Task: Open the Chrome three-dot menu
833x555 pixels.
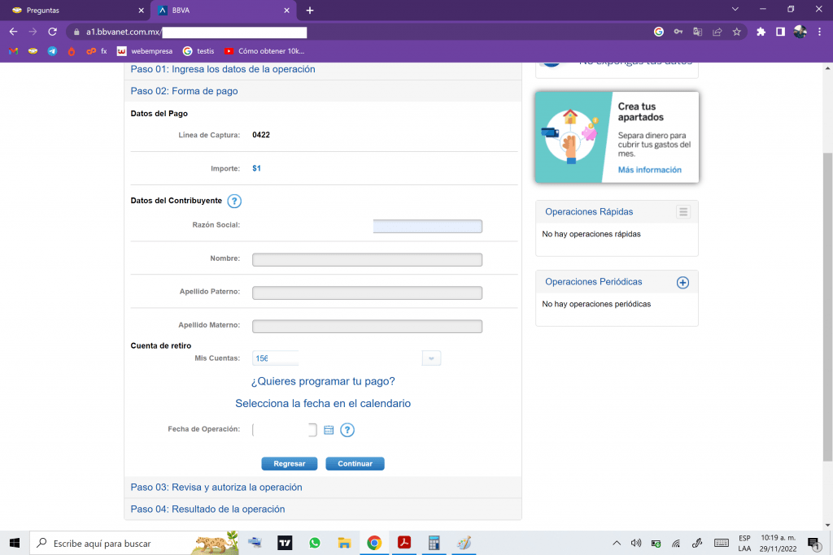Action: point(819,32)
